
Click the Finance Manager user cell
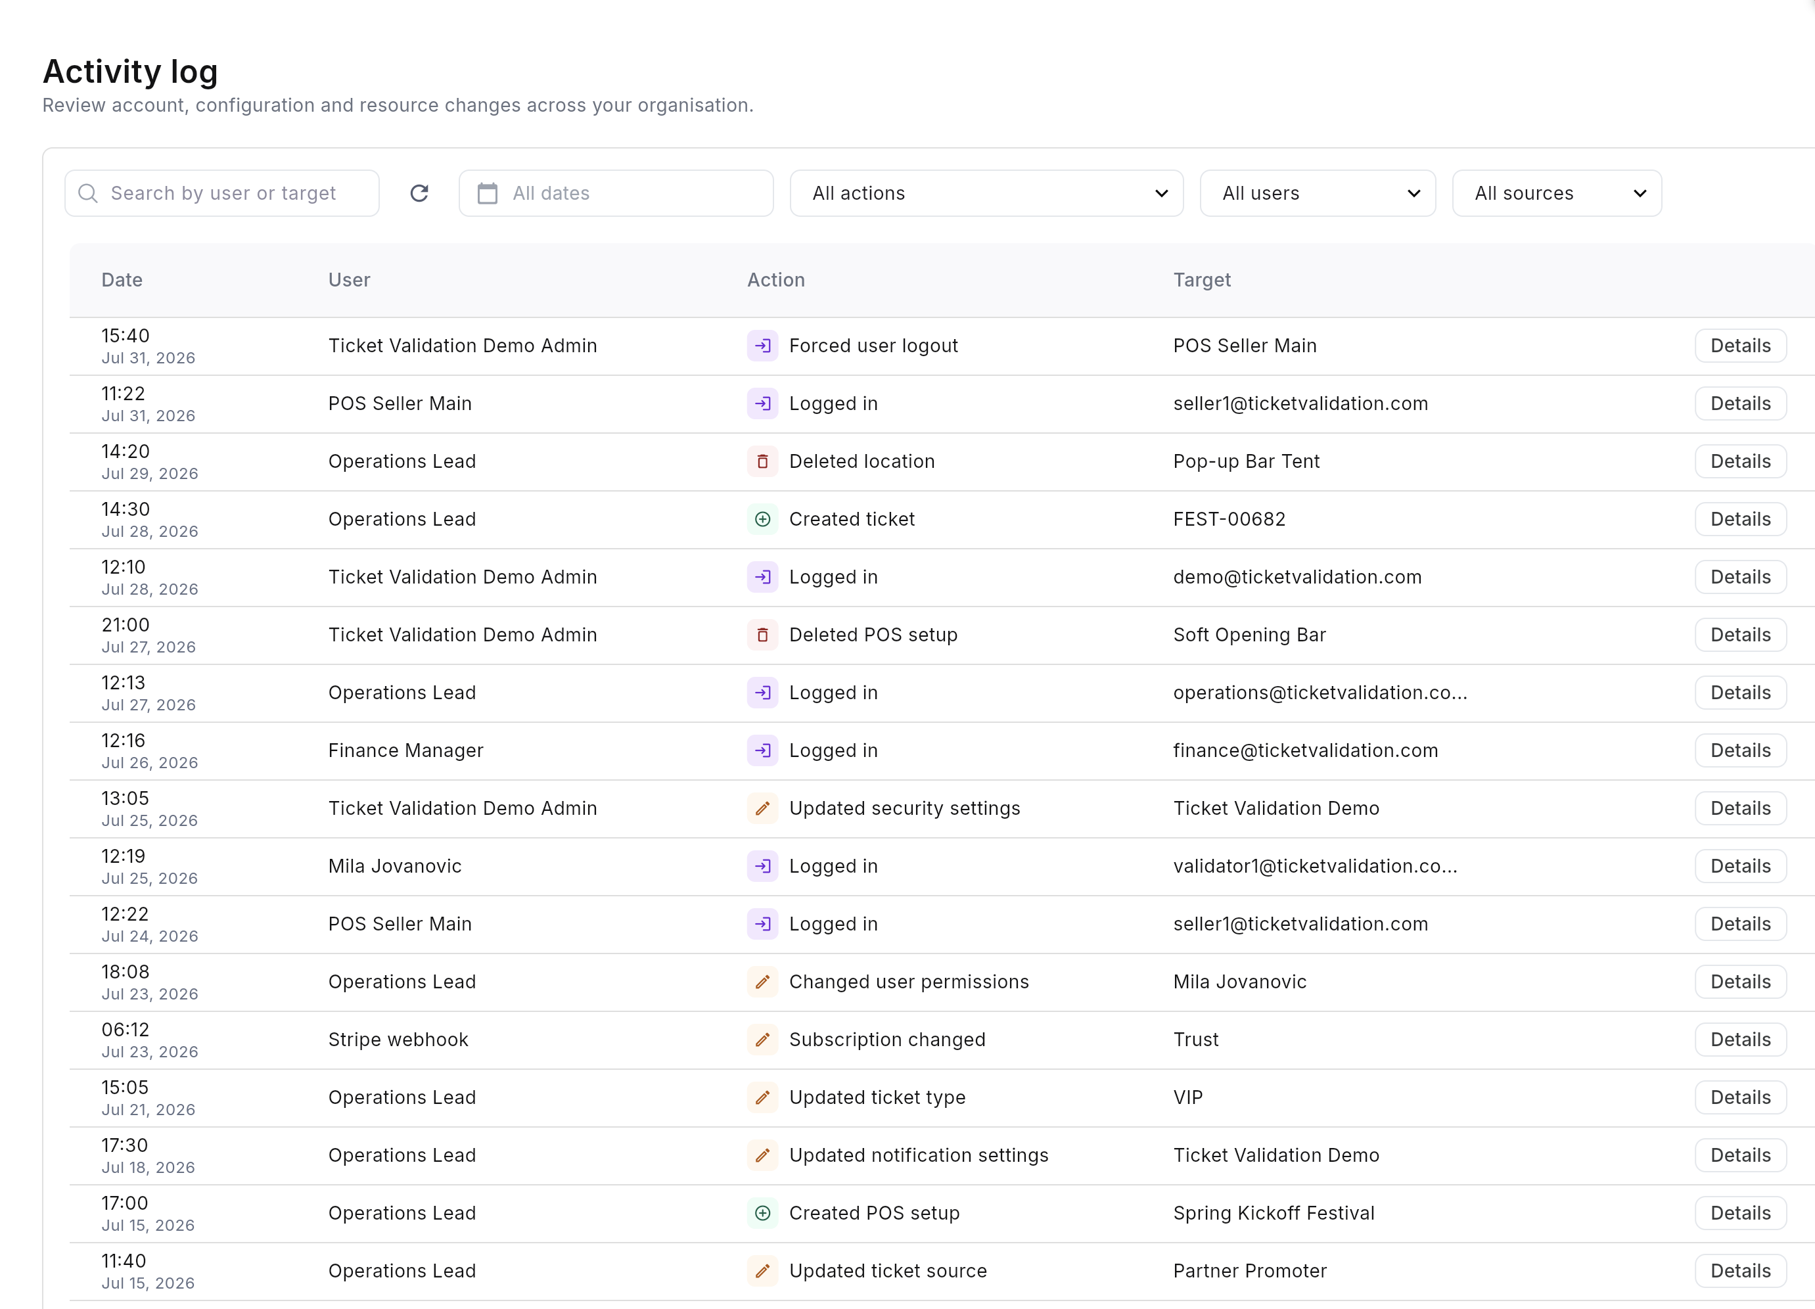coord(405,750)
